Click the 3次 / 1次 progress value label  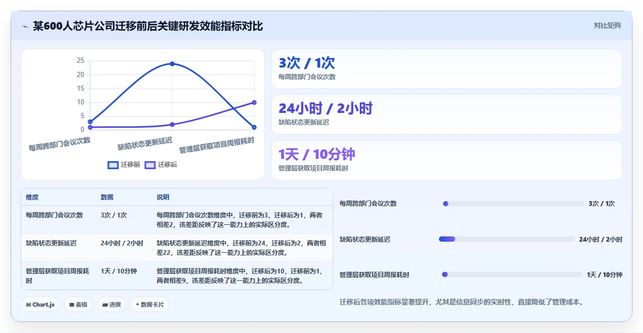tap(602, 204)
